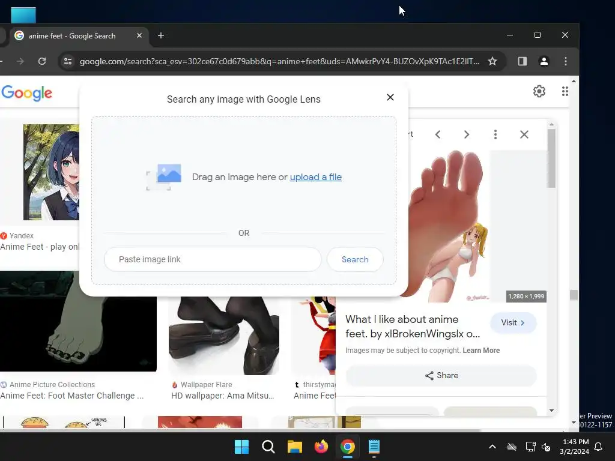Click the Visit button
Screen dimensions: 615x461
(513, 322)
